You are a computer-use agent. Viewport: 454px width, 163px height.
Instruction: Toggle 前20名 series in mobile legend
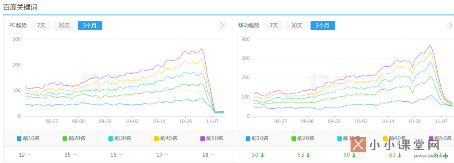[302, 138]
